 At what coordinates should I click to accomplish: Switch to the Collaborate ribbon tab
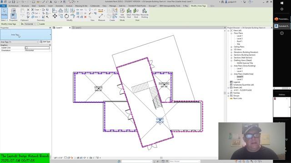click(95, 6)
